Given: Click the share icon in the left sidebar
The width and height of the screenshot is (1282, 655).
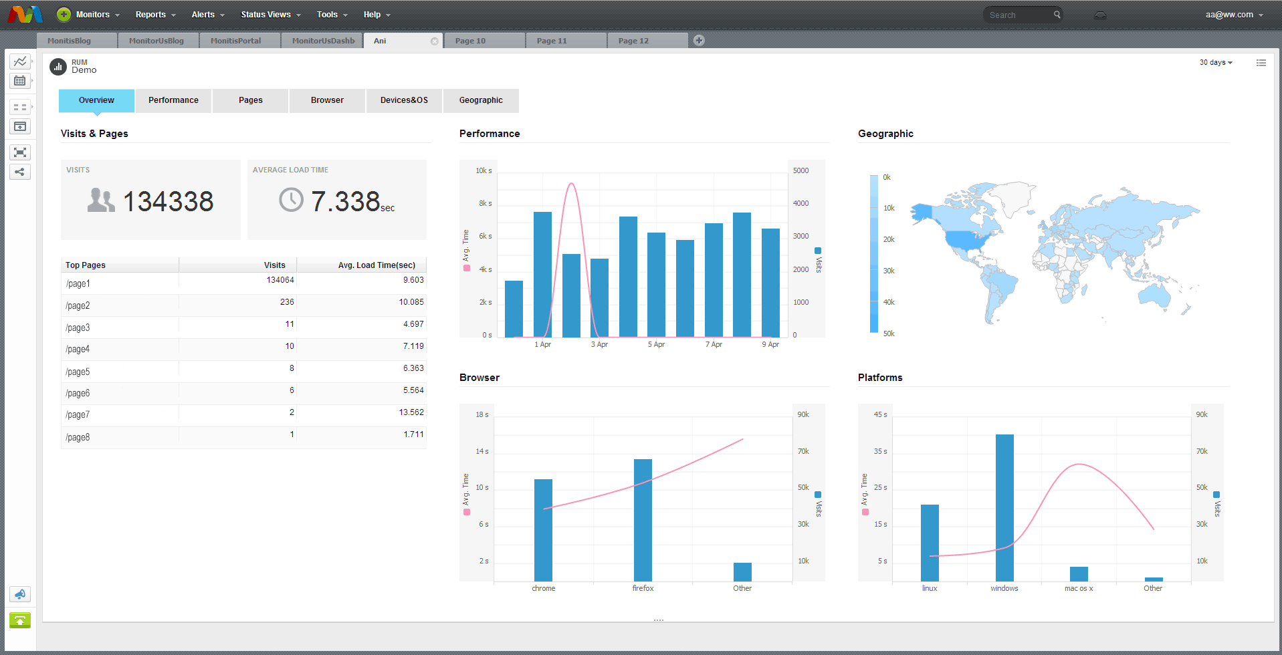Looking at the screenshot, I should (x=20, y=172).
